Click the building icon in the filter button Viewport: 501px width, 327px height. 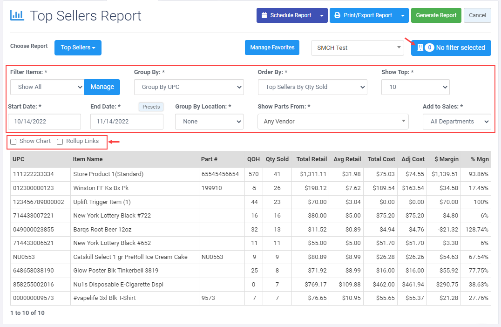pyautogui.click(x=420, y=48)
